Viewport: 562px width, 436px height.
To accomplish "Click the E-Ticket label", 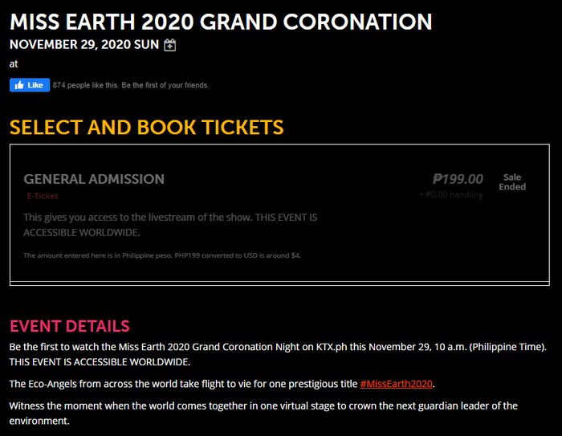I will pos(43,196).
